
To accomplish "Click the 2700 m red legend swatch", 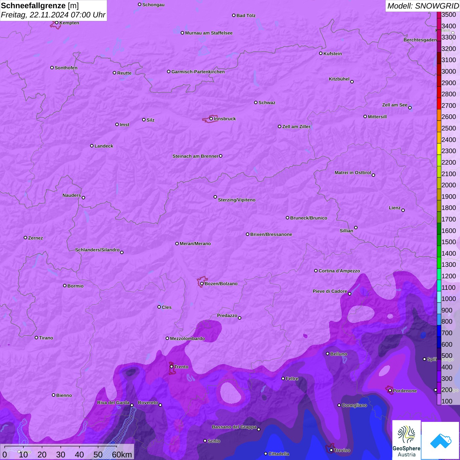I will click(439, 103).
